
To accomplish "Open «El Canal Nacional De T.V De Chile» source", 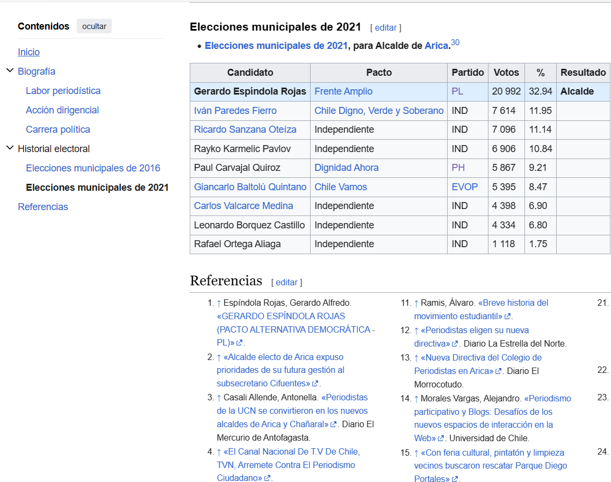I will pos(289,465).
